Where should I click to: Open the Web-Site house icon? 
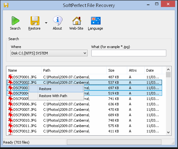77,21
